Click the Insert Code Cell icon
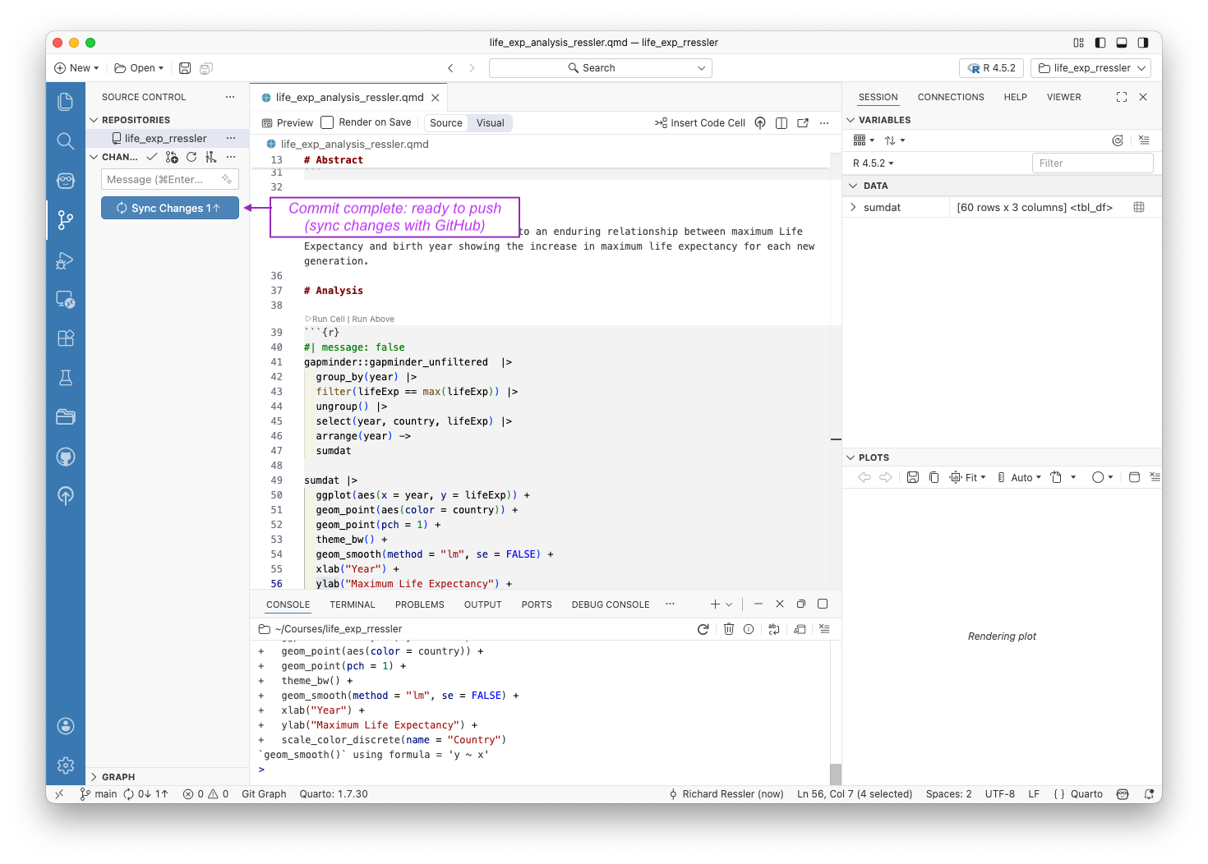This screenshot has width=1208, height=864. 699,122
